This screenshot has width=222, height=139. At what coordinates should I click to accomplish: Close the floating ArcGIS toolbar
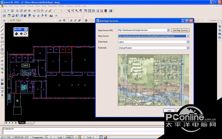pyautogui.click(x=26, y=30)
